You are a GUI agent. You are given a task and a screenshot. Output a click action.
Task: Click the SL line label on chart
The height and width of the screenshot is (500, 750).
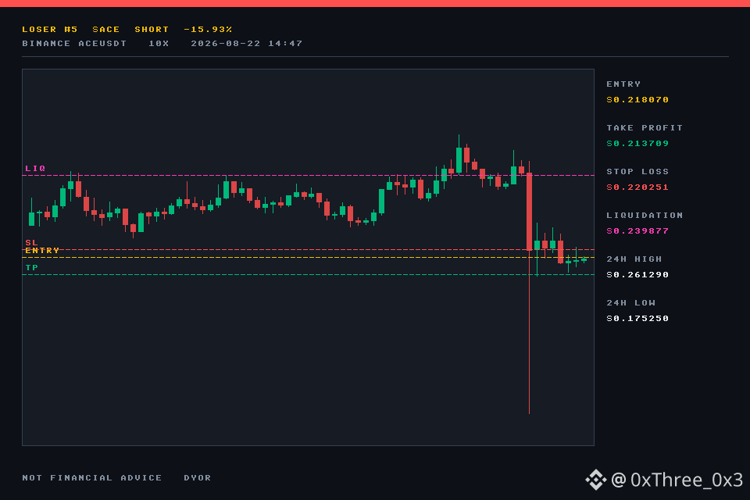(x=31, y=243)
